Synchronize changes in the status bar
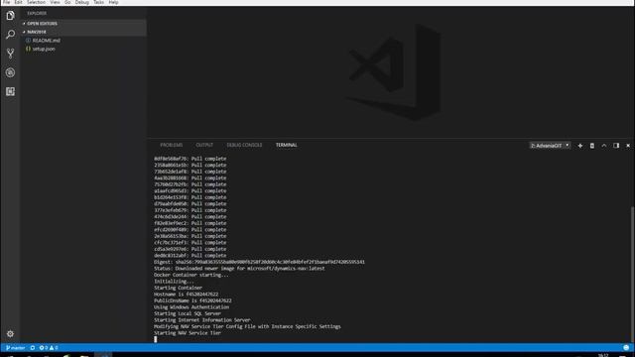 (33, 348)
